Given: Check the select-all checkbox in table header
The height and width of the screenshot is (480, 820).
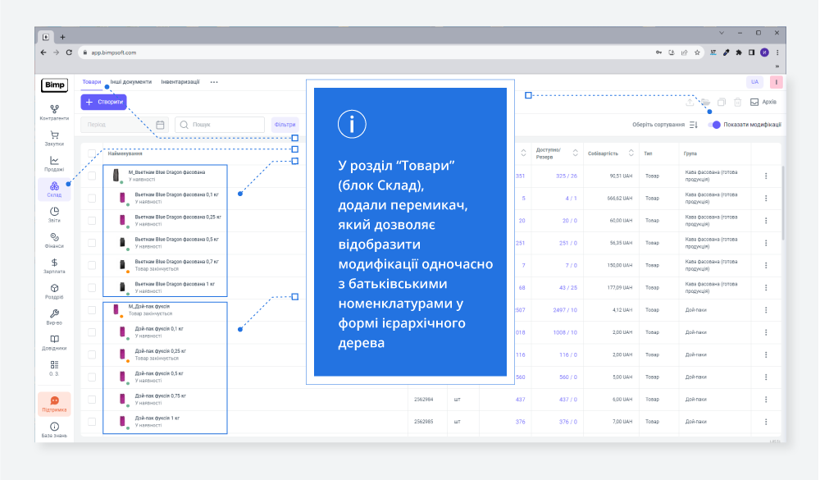Looking at the screenshot, I should pyautogui.click(x=92, y=153).
